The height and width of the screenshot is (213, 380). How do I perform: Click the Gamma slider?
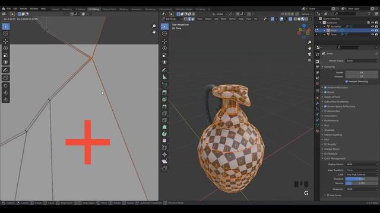pos(362,183)
